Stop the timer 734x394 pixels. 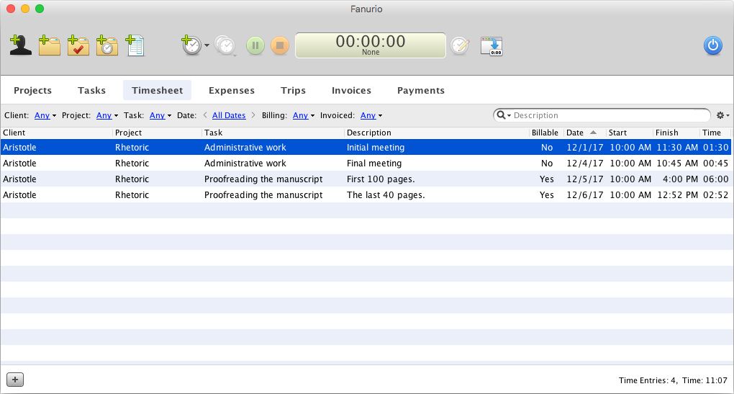[280, 45]
